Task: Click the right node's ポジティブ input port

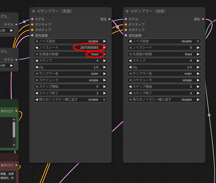Action: tap(126, 24)
